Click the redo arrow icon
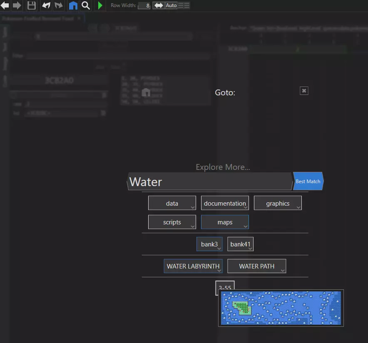 59,5
